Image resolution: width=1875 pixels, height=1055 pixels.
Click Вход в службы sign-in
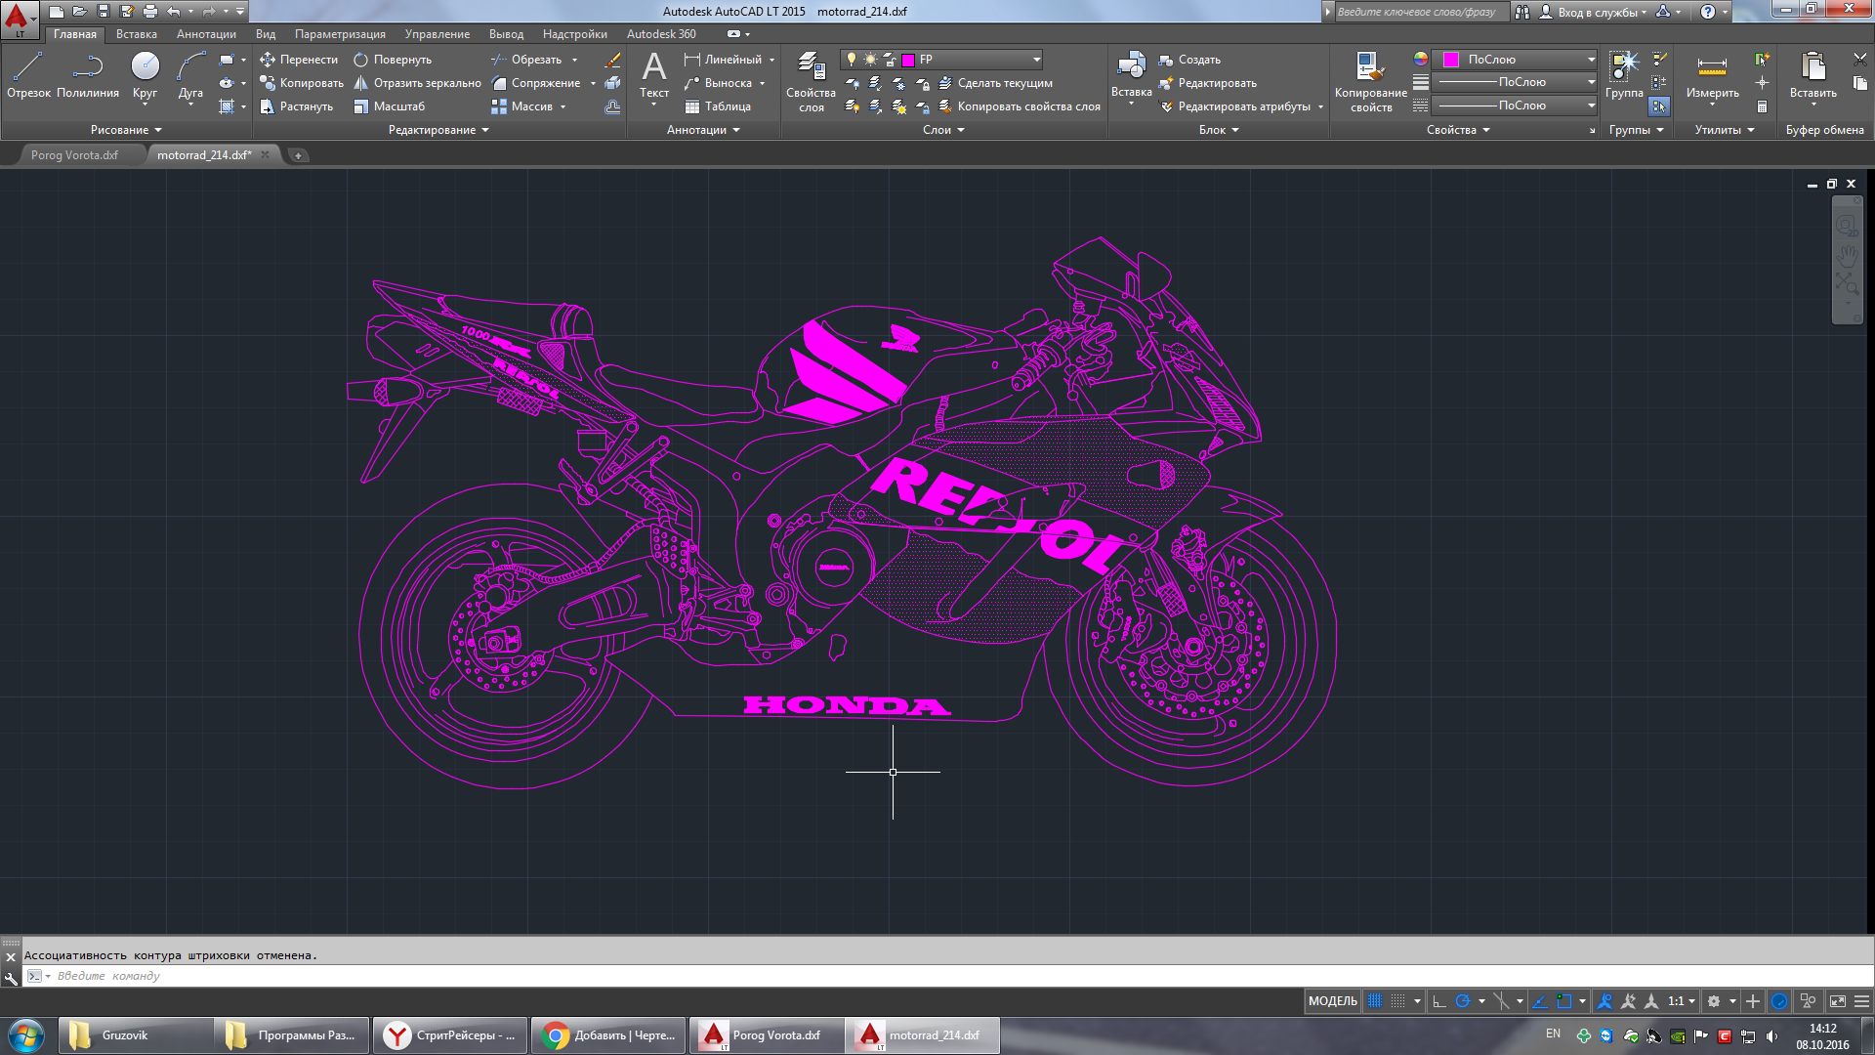coord(1596,12)
